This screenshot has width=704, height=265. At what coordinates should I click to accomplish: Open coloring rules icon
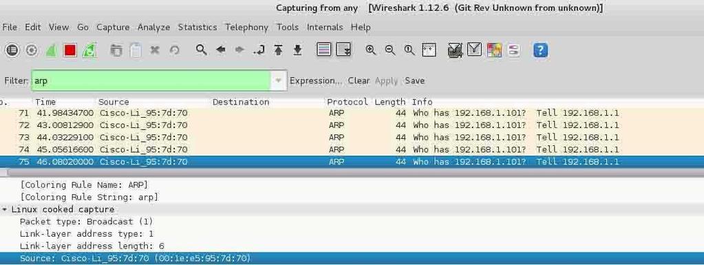[x=494, y=50]
